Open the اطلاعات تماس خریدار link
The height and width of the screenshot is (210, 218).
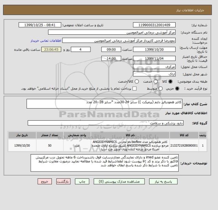coord(46,41)
